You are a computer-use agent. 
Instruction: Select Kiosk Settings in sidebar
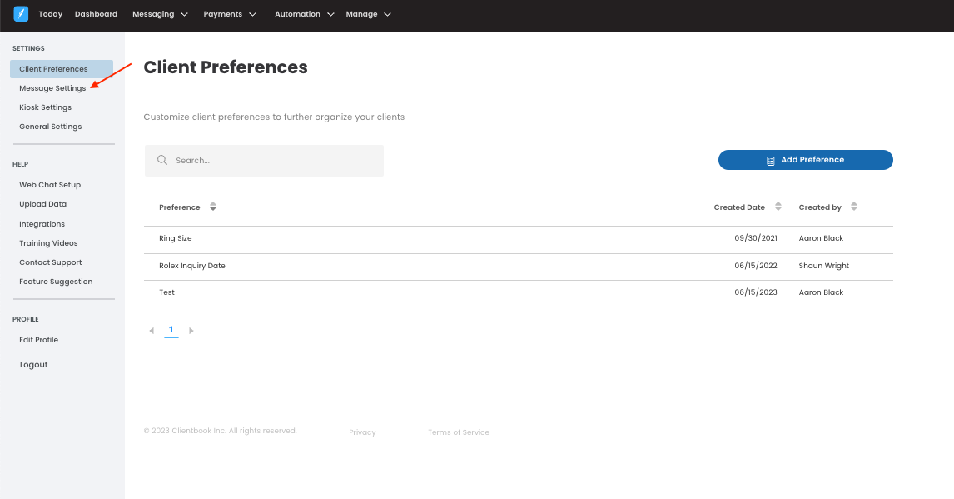[46, 107]
